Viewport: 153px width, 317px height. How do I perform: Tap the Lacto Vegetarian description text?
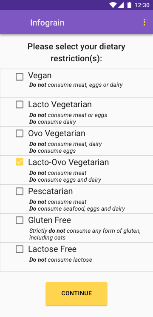tap(68, 118)
